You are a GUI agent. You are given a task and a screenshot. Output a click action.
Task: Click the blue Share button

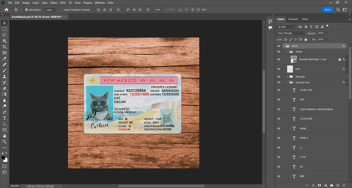(327, 10)
